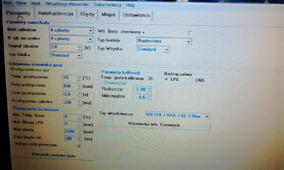Click the Temp. przełączenia stepper arrows
The width and height of the screenshot is (284, 170).
(79, 78)
